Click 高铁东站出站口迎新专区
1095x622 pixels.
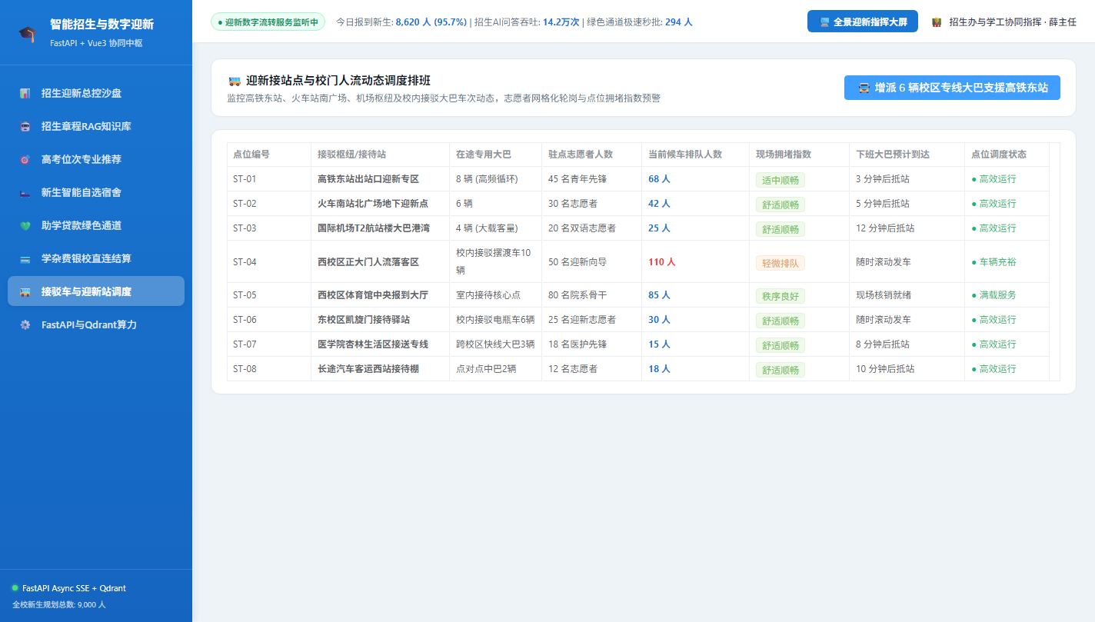(368, 179)
